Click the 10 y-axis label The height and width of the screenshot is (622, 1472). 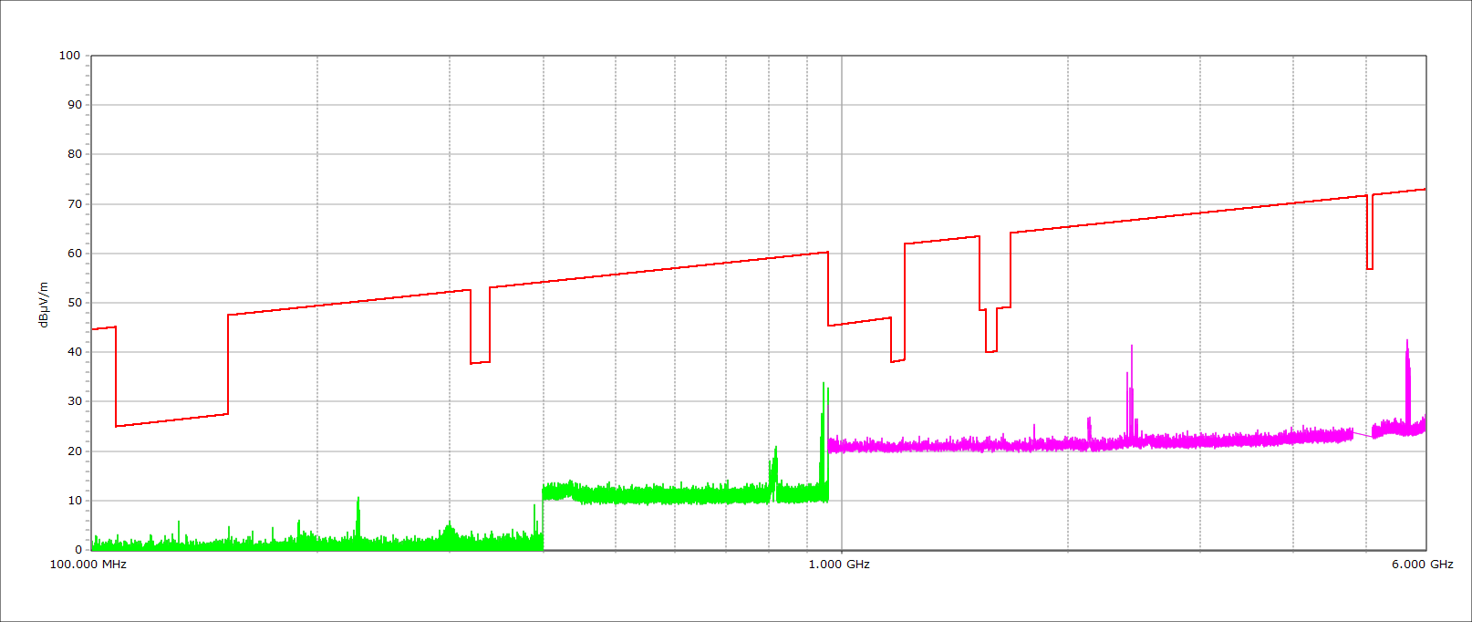(73, 501)
